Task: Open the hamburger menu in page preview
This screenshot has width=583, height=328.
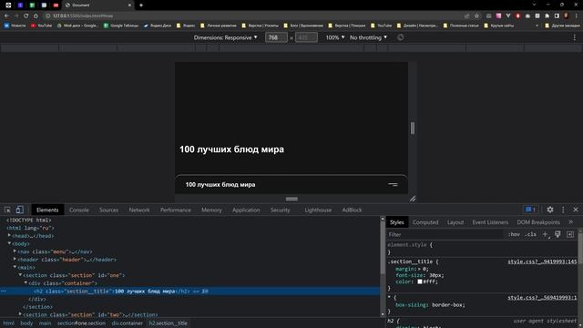Action: (x=393, y=184)
